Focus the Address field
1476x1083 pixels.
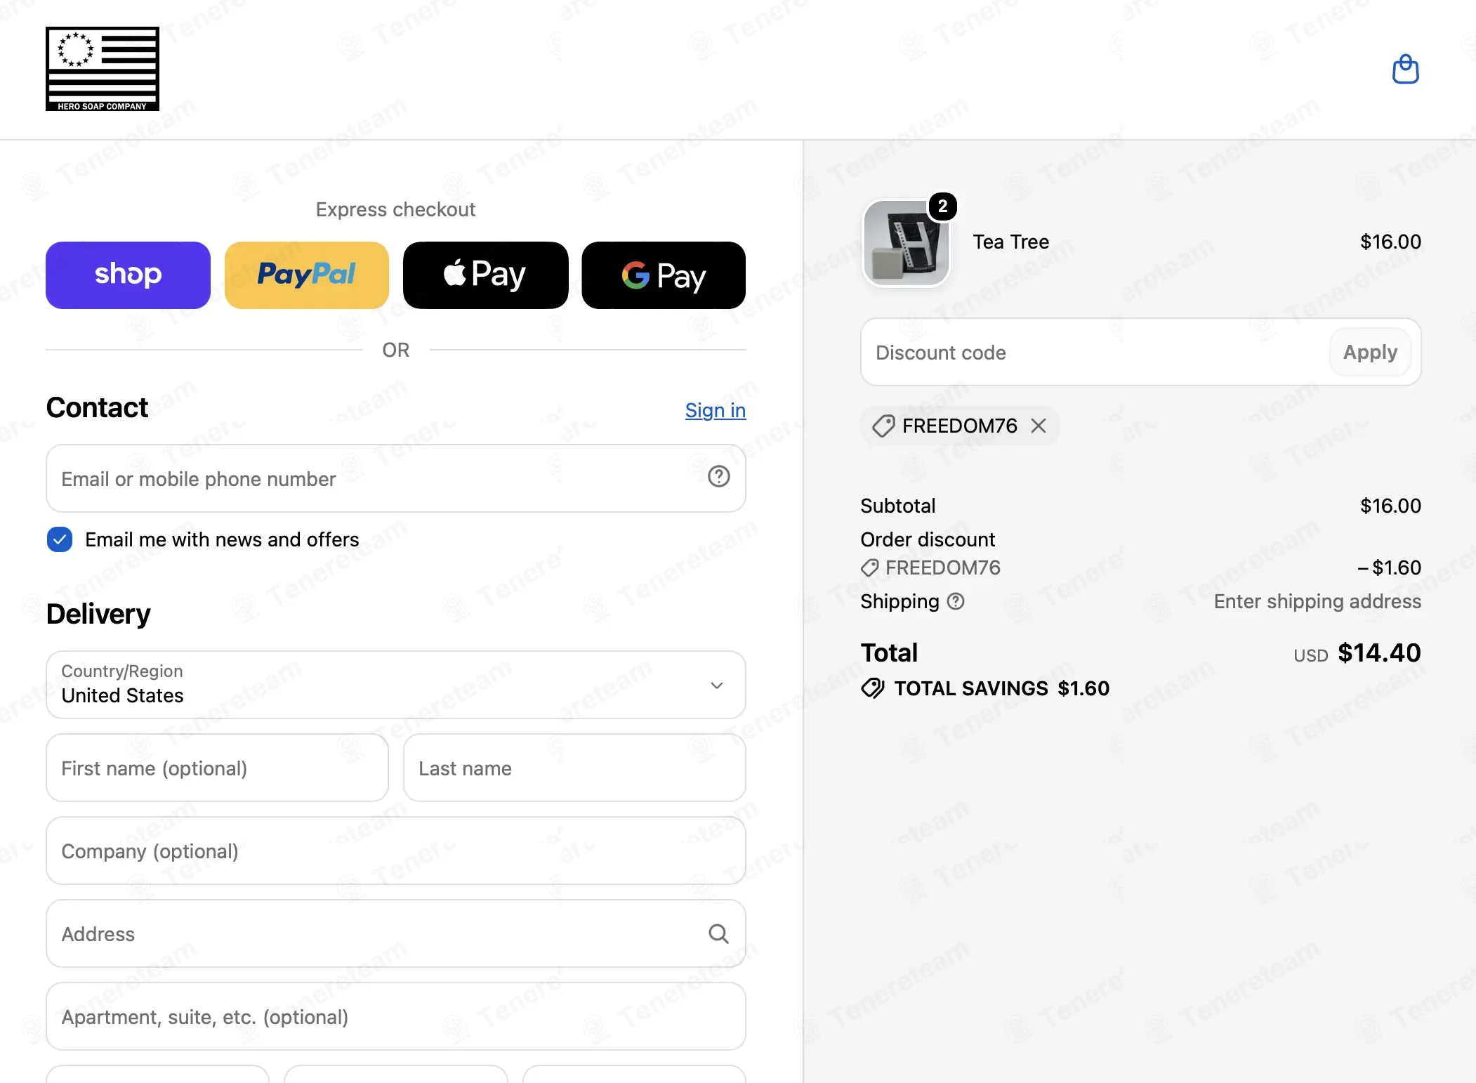click(395, 933)
